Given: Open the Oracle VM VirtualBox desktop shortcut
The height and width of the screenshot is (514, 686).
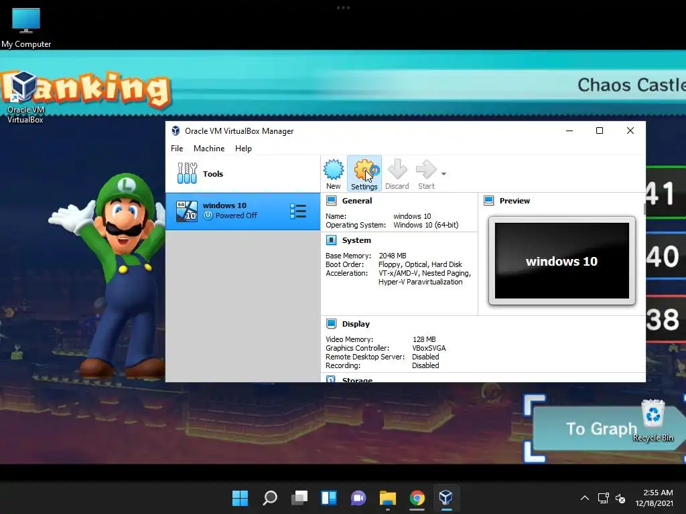Looking at the screenshot, I should pyautogui.click(x=25, y=98).
